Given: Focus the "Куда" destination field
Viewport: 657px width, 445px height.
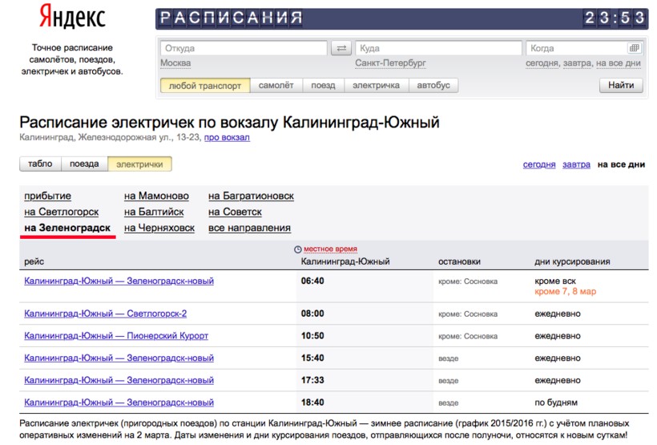Looking at the screenshot, I should tap(437, 48).
